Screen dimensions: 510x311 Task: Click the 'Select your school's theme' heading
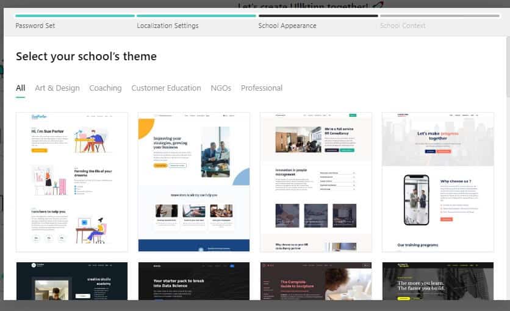pos(86,57)
